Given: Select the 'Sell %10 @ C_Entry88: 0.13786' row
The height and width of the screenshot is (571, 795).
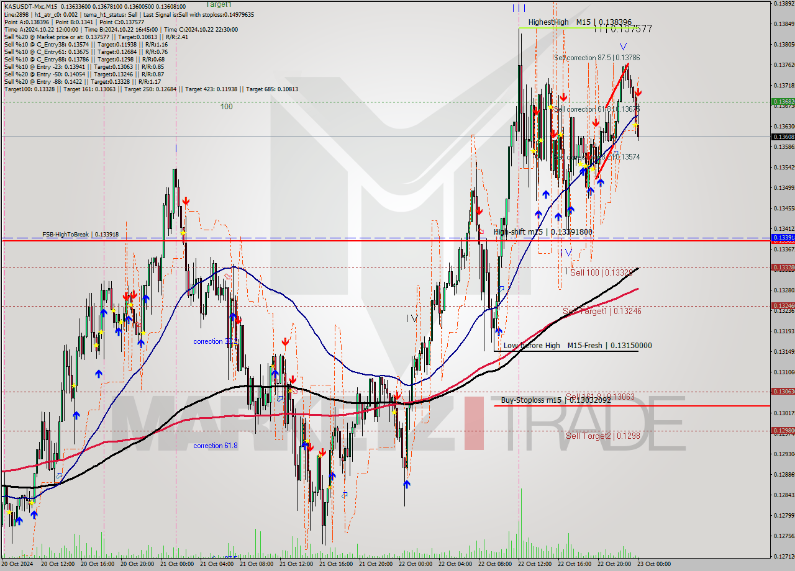Looking at the screenshot, I should pyautogui.click(x=84, y=59).
